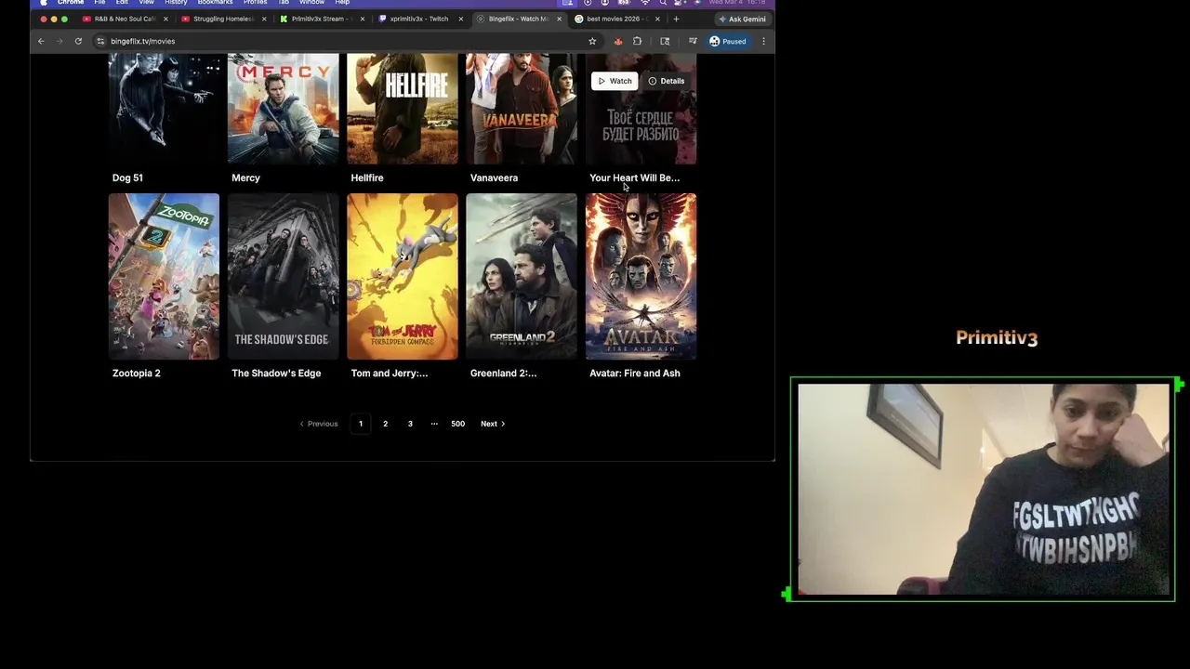1190x669 pixels.
Task: Open the Greenland 2 poster
Action: point(522,276)
